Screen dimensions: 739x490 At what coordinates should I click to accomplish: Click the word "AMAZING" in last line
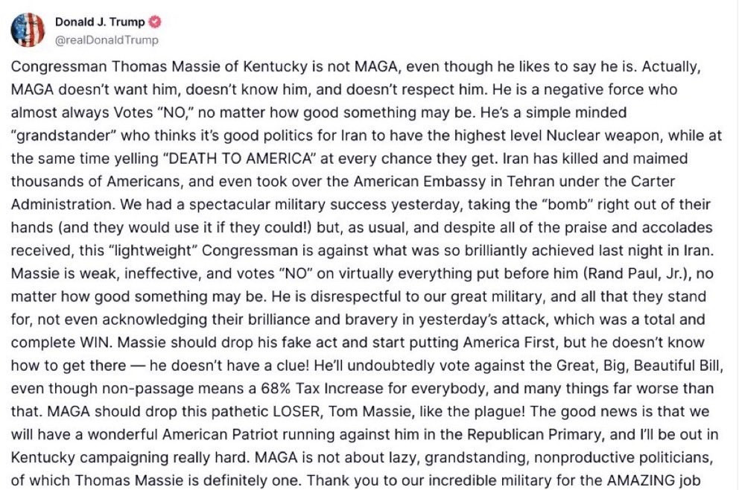pyautogui.click(x=641, y=481)
